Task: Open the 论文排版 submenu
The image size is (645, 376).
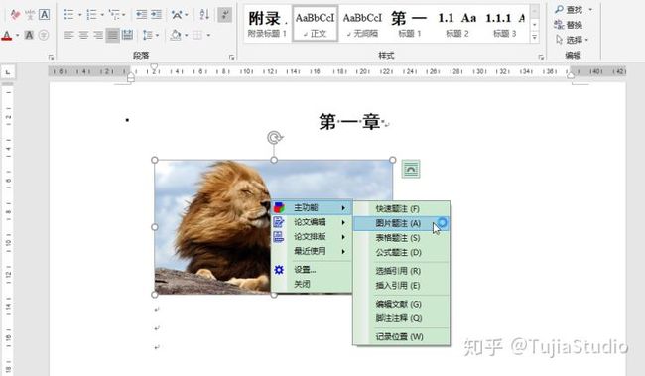Action: point(312,237)
